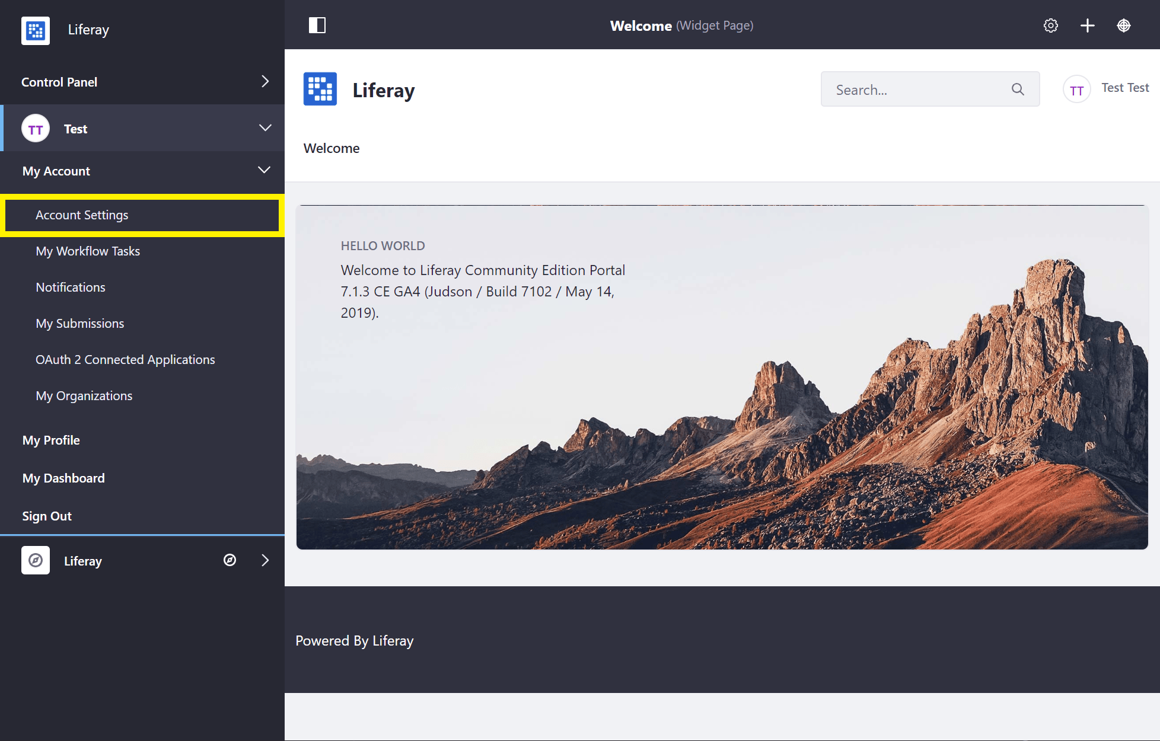Click the compass site icon beside Liferay

36,560
